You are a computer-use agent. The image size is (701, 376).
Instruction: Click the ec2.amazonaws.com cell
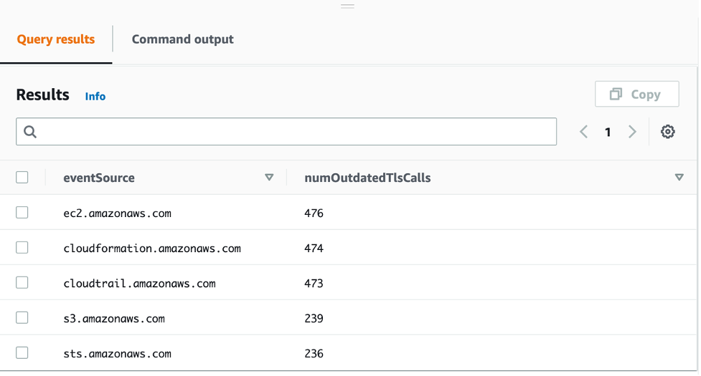coord(117,213)
